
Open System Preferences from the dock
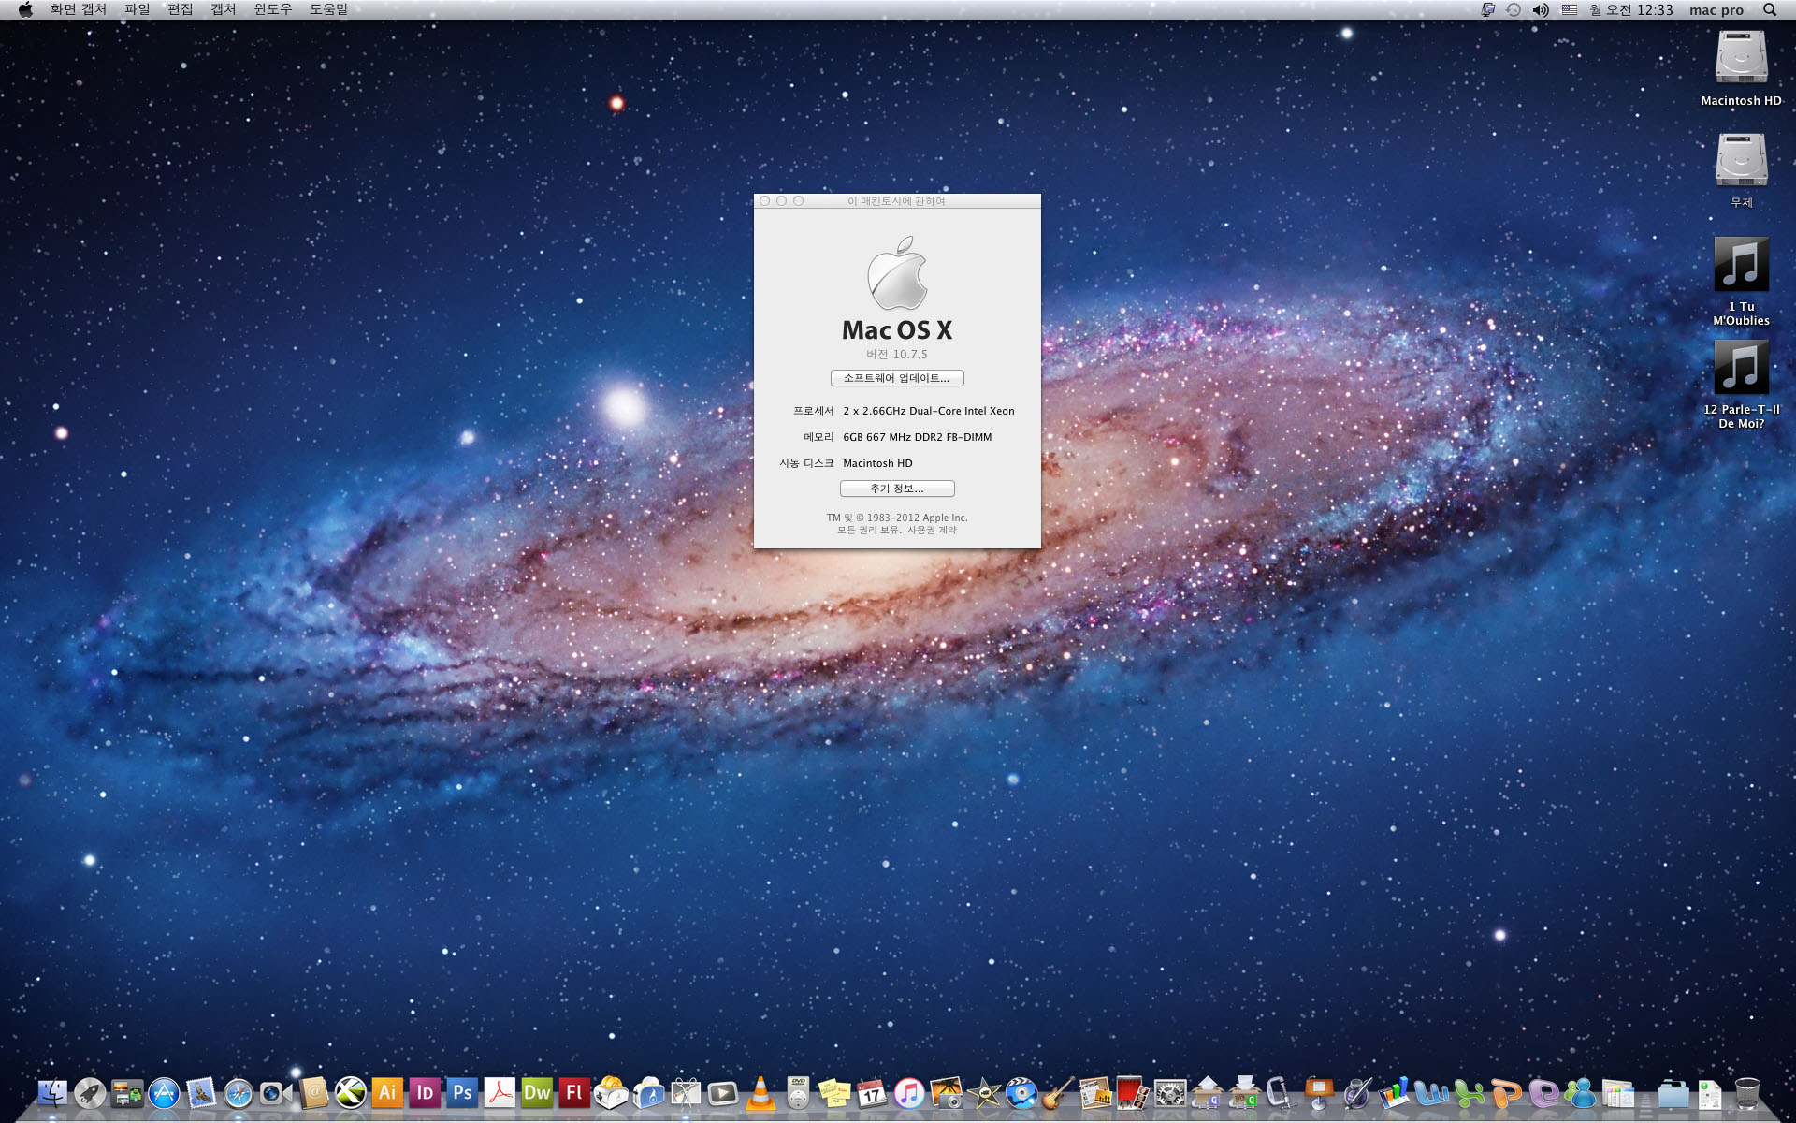[x=1170, y=1092]
